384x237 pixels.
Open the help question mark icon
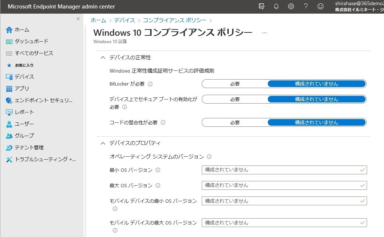tap(306, 6)
